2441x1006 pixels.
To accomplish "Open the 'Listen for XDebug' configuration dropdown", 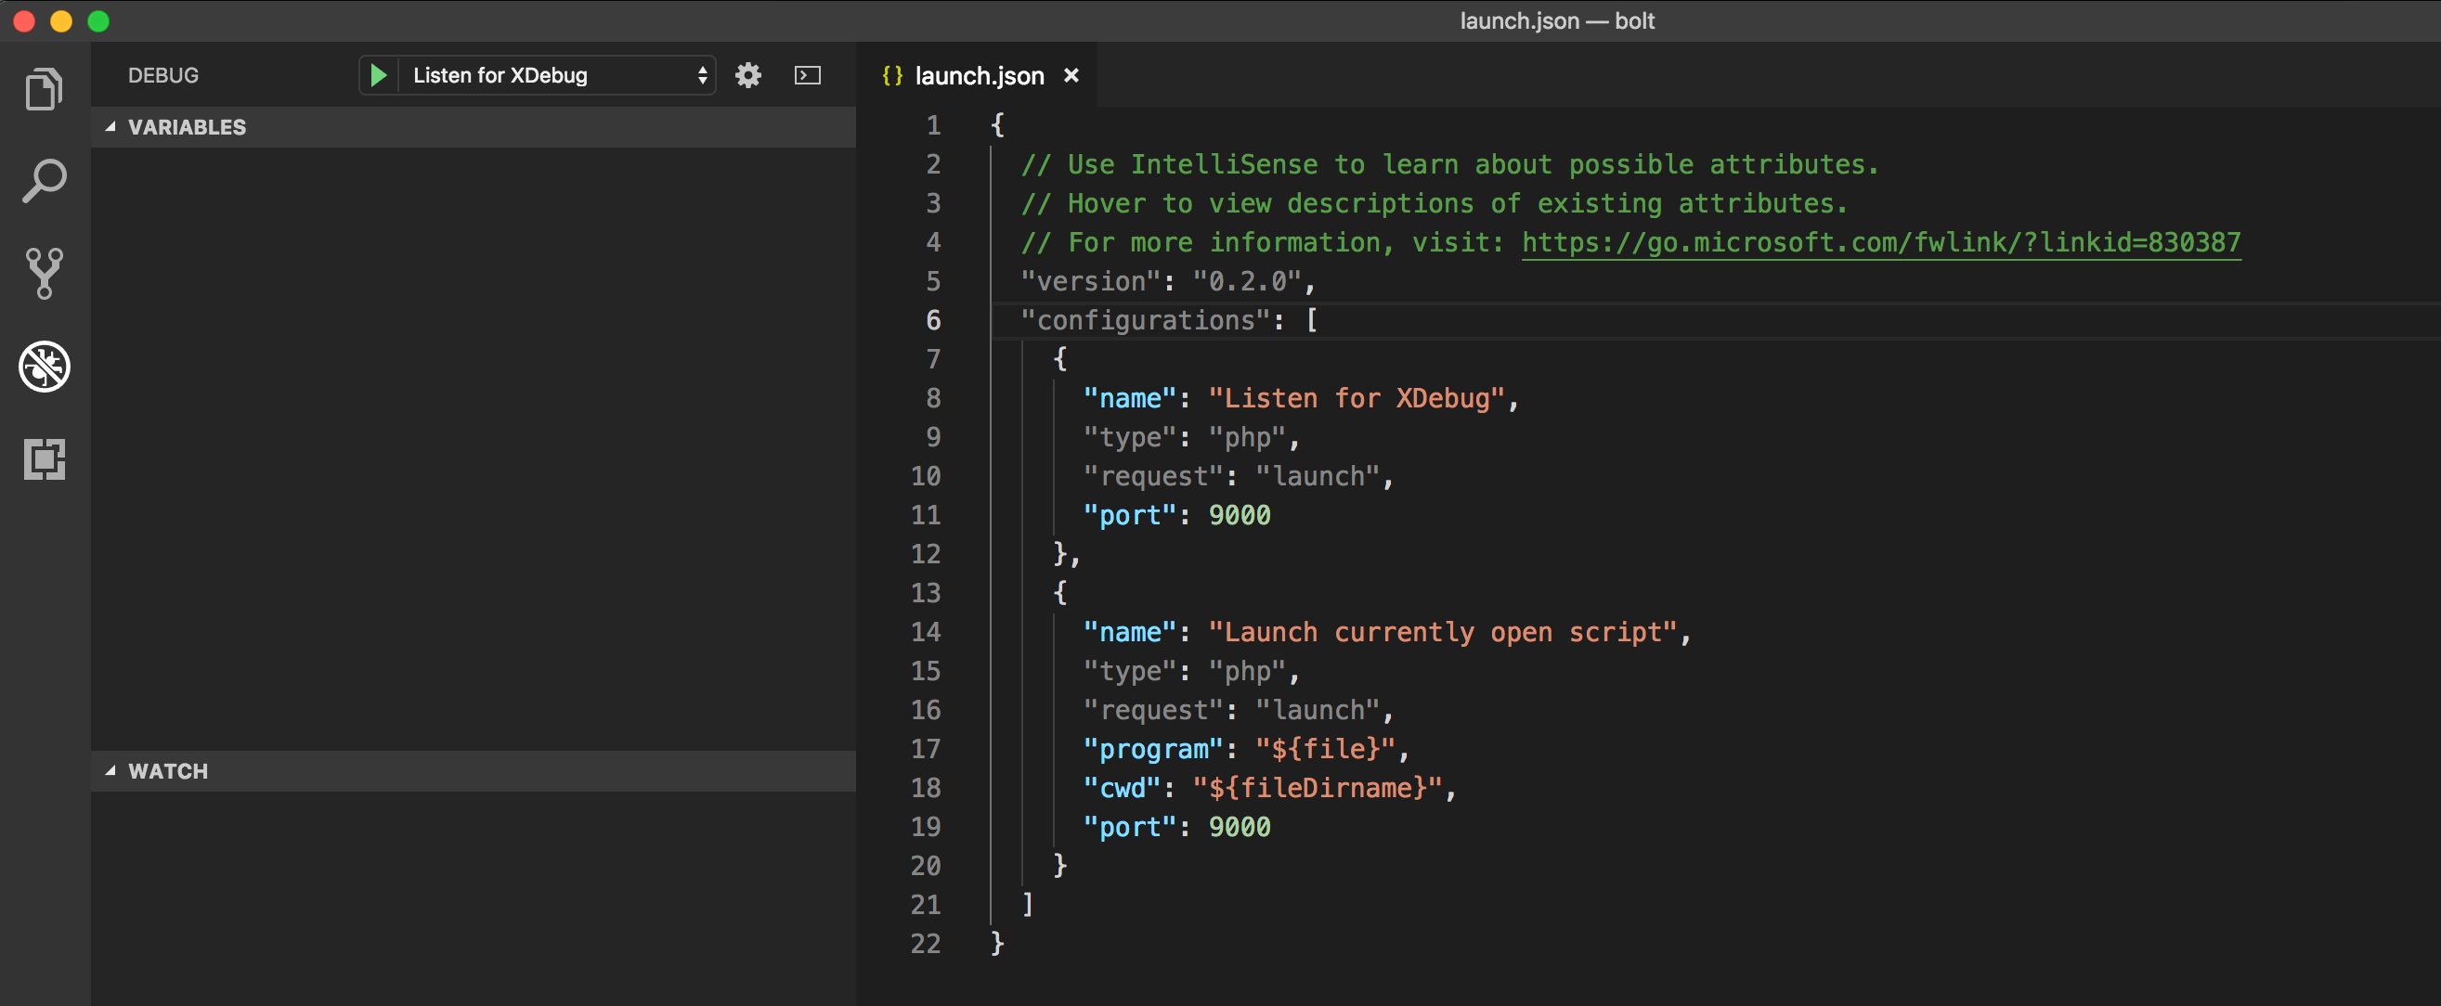I will (x=537, y=75).
